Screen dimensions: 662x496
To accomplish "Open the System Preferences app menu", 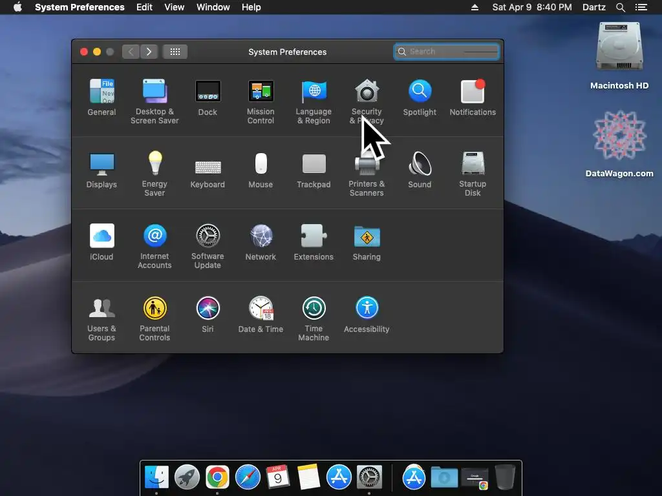I will (80, 7).
